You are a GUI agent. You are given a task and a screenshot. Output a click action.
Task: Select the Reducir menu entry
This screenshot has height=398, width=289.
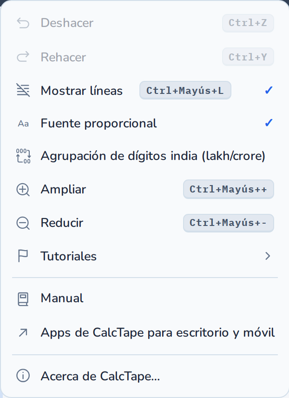point(144,223)
